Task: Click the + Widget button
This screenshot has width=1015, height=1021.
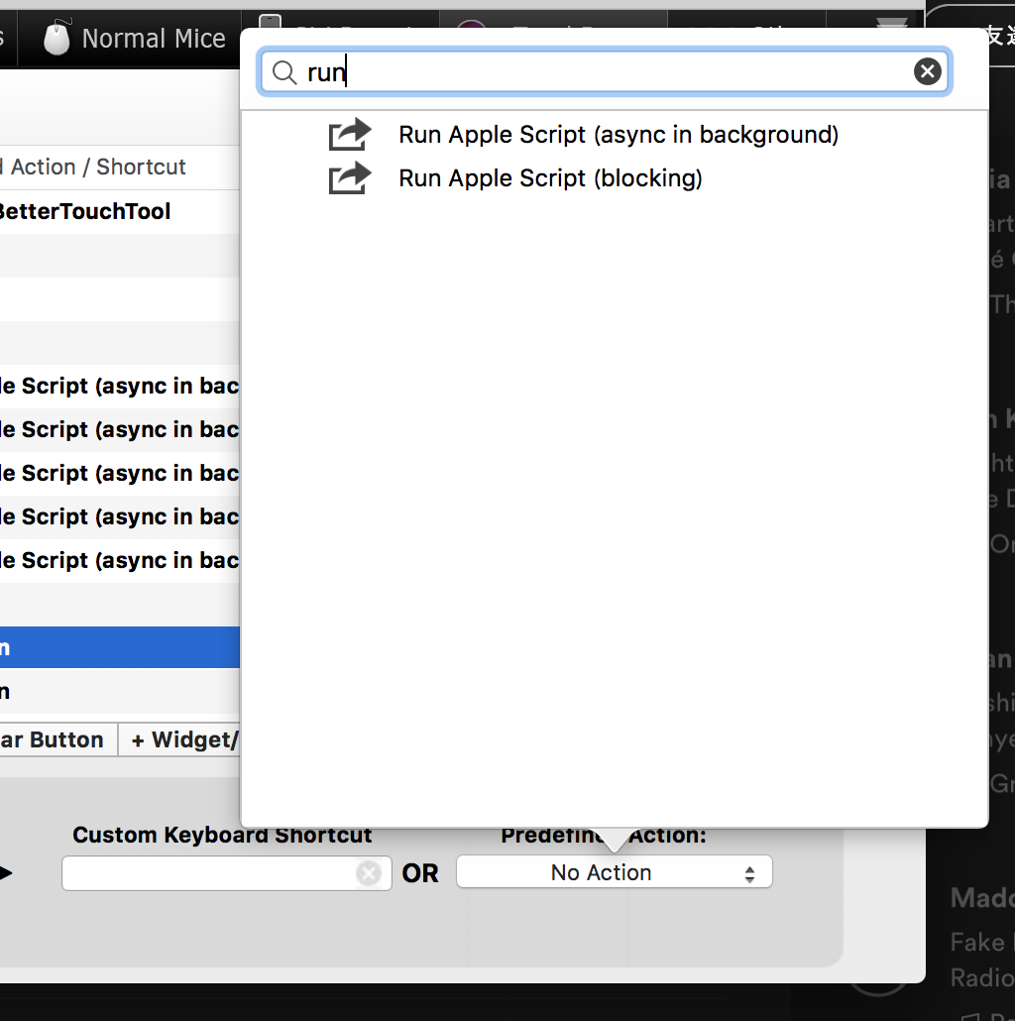Action: [179, 740]
